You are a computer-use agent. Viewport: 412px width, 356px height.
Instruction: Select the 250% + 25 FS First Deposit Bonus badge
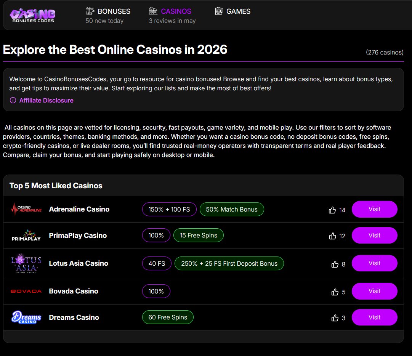click(229, 263)
